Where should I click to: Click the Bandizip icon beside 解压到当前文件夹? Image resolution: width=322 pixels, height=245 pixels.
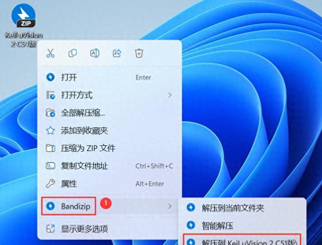point(191,207)
